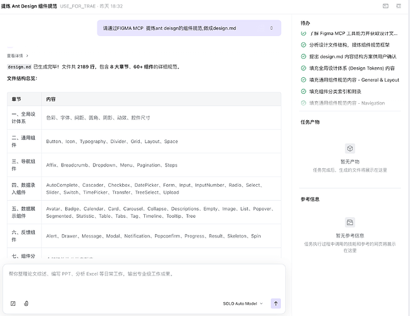This screenshot has height=316, width=410.
Task: Open the 查看详情 details link
Action: coord(17,56)
